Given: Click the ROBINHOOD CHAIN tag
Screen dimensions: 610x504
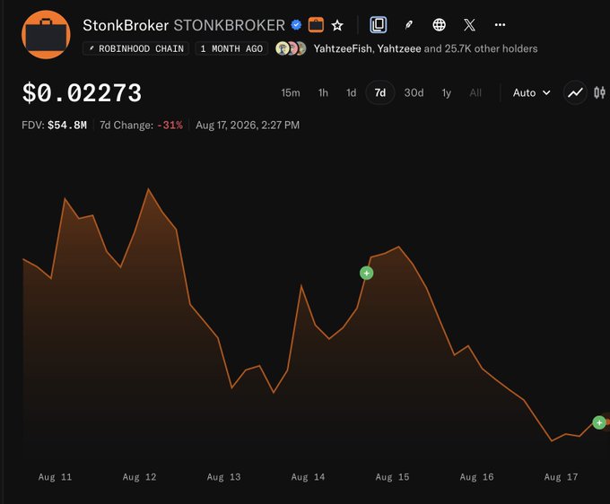Looking at the screenshot, I should pyautogui.click(x=135, y=48).
